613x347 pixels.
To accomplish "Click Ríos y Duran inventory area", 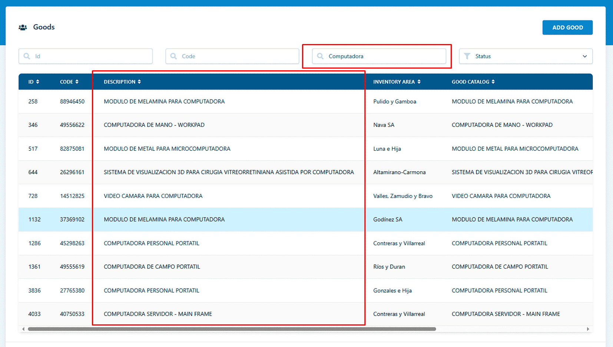I will (x=389, y=267).
